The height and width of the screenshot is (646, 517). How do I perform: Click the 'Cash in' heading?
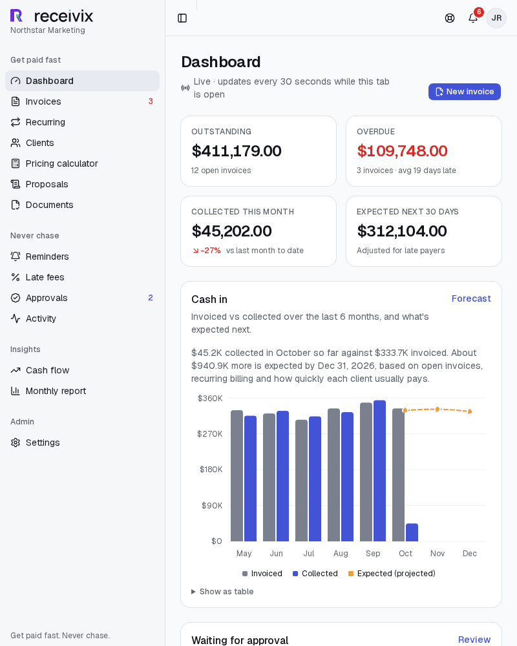pos(209,300)
